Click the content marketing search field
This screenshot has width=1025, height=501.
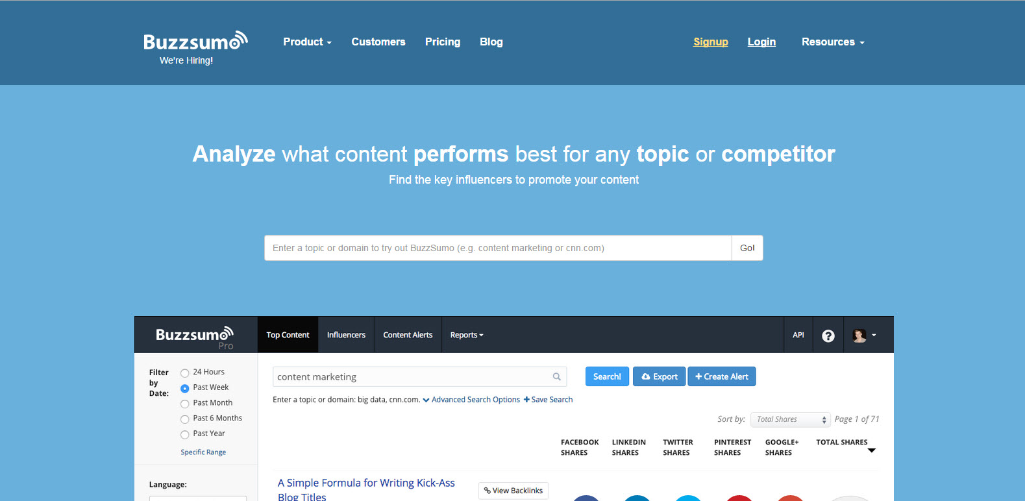[x=419, y=376]
